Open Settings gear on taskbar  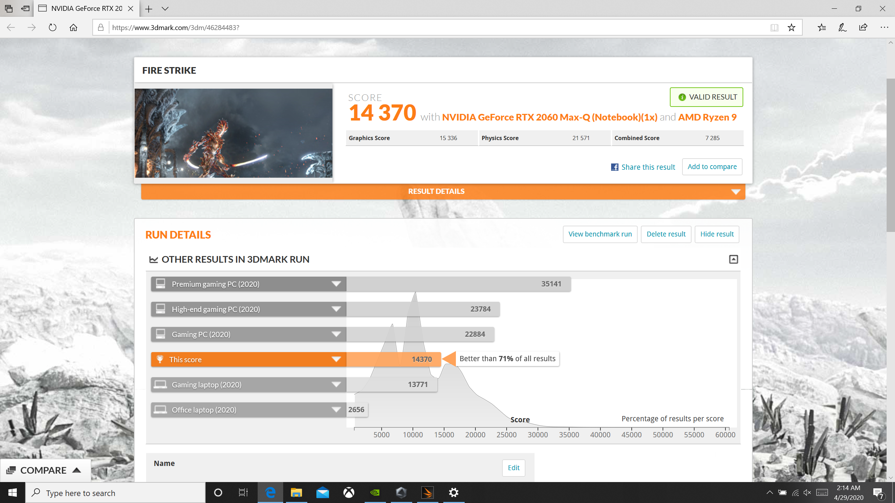[x=454, y=493]
